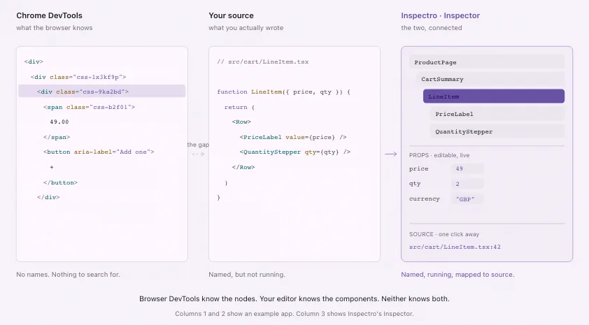Click the Inspectro · Inspector heading
Image resolution: width=589 pixels, height=325 pixels.
(440, 15)
